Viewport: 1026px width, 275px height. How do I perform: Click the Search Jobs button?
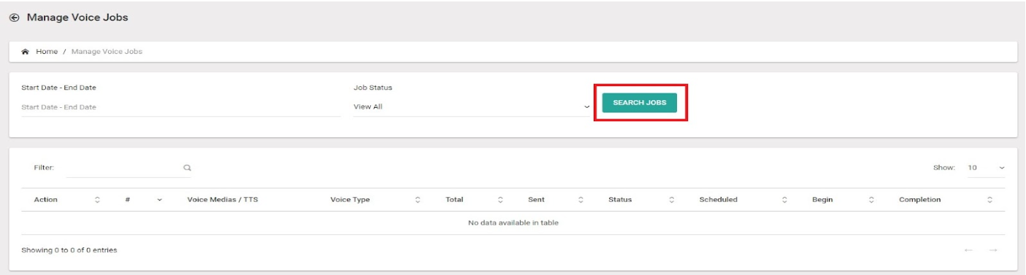640,103
